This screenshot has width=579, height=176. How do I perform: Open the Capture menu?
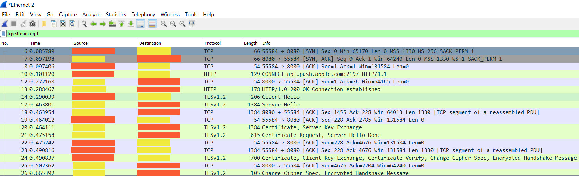(68, 15)
